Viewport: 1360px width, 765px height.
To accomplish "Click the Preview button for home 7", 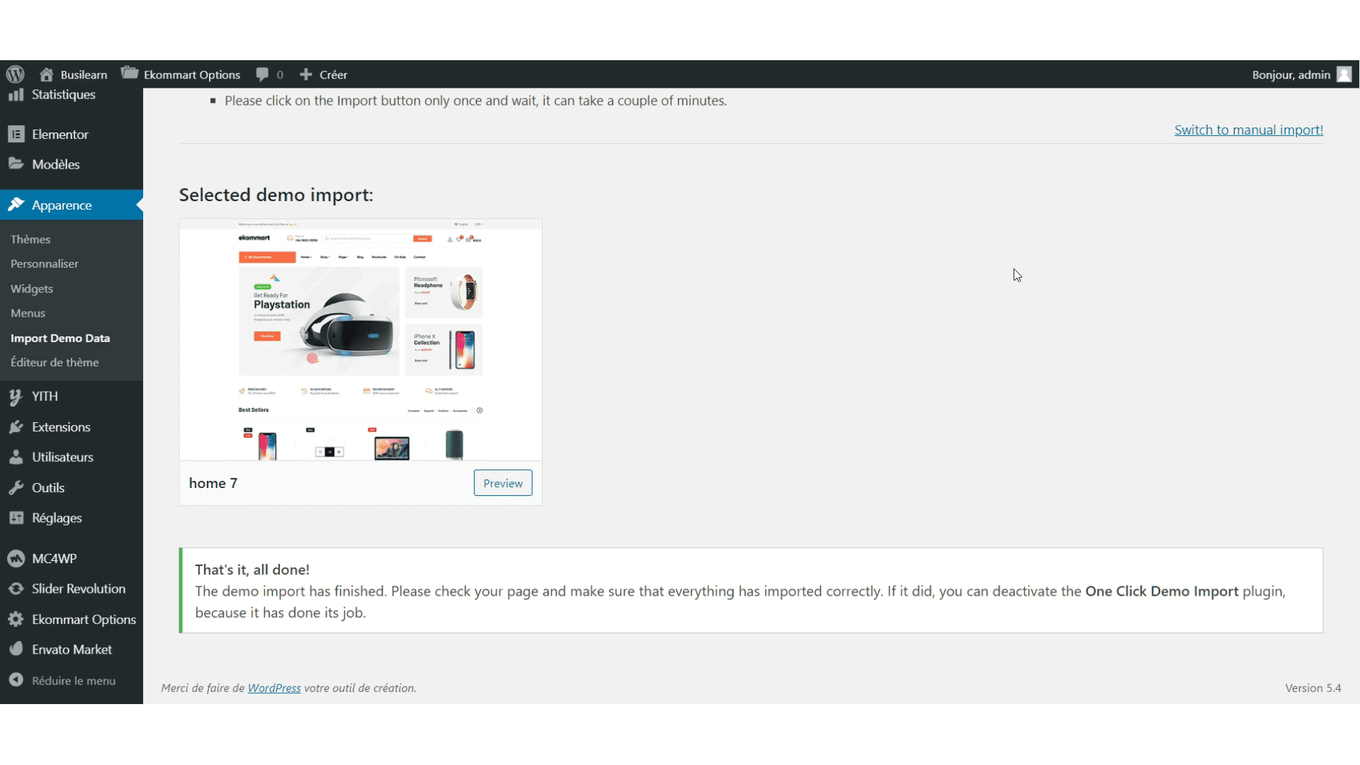I will pyautogui.click(x=502, y=483).
